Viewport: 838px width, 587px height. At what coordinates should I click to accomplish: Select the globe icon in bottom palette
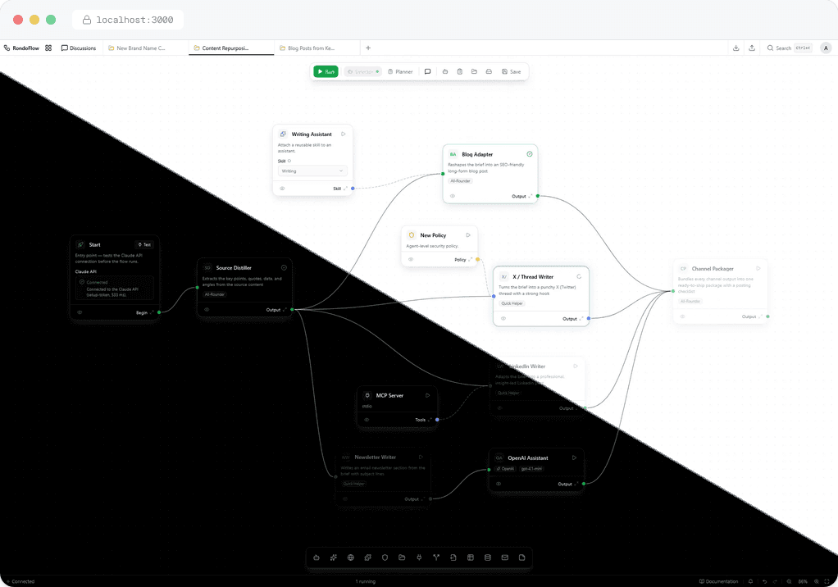pyautogui.click(x=351, y=557)
